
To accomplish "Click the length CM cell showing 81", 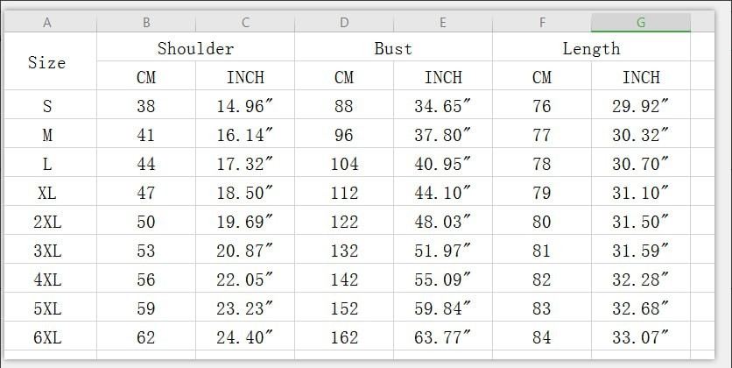I will click(542, 251).
